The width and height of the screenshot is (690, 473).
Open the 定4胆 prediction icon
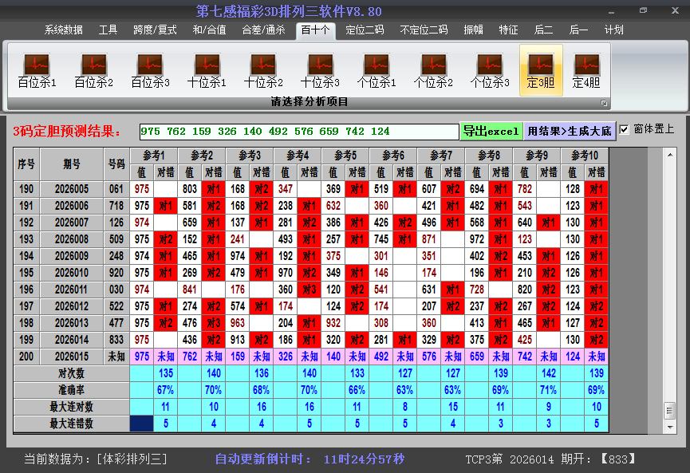pyautogui.click(x=586, y=70)
